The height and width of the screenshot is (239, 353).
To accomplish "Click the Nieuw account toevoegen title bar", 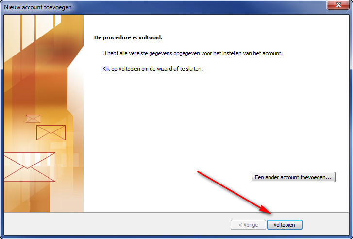I will tap(158, 7).
